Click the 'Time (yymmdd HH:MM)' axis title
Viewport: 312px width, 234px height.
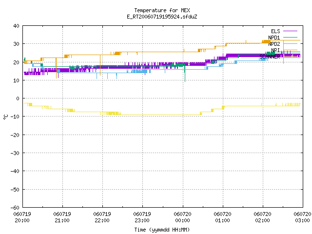(162, 230)
